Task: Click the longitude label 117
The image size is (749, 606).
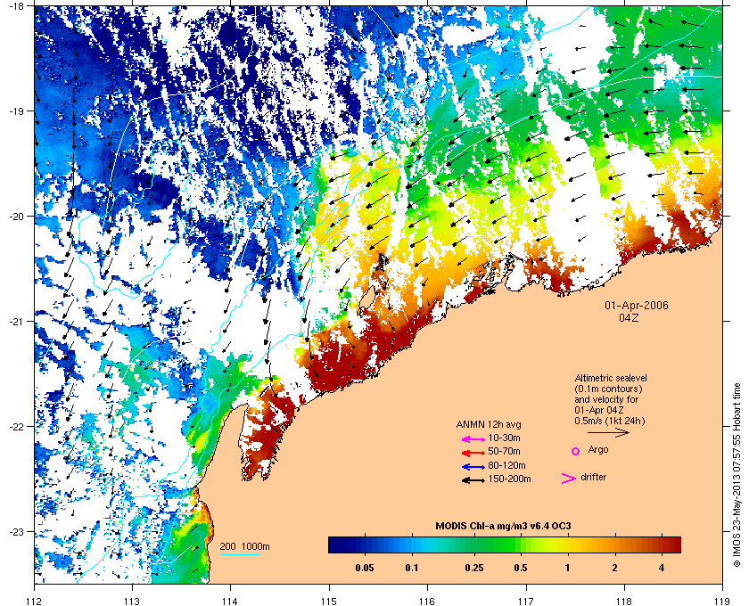Action: point(525,601)
